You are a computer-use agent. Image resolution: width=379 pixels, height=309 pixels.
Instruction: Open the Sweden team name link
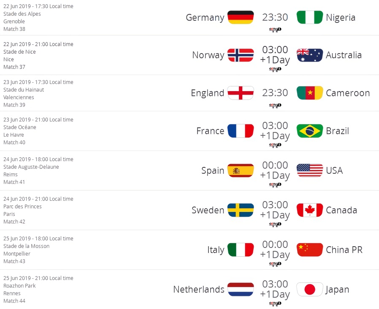(x=208, y=210)
